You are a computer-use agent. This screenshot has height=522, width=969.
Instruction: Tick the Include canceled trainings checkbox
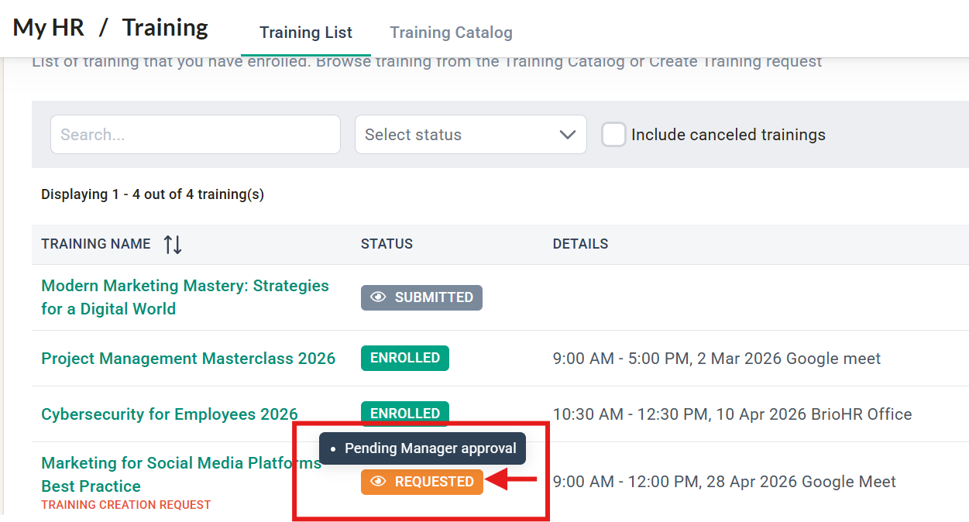tap(613, 135)
